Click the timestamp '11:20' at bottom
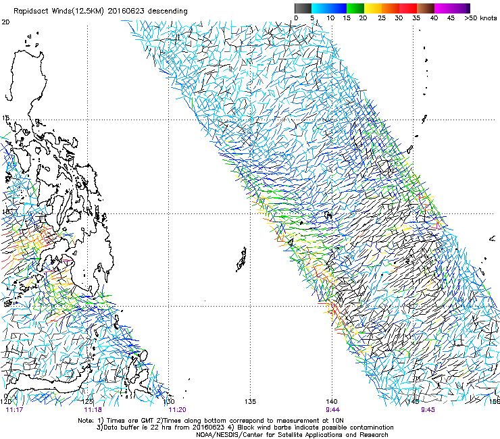 point(177,410)
